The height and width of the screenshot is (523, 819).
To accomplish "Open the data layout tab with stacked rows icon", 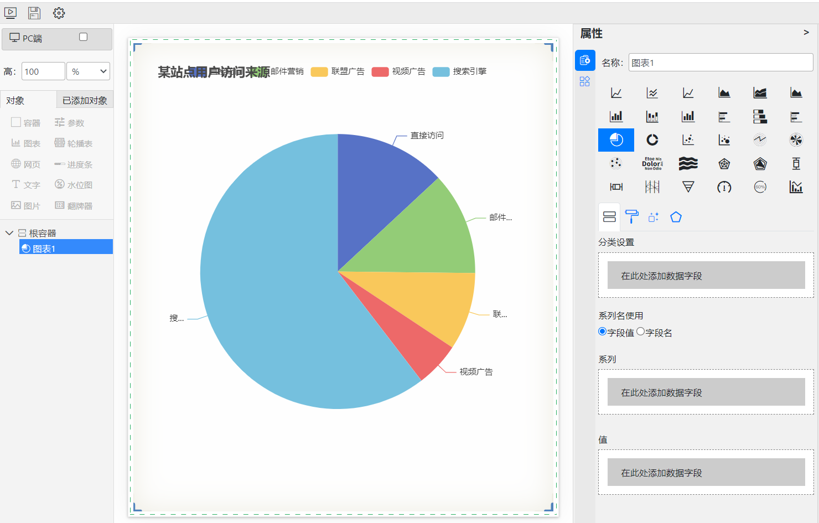I will click(609, 217).
